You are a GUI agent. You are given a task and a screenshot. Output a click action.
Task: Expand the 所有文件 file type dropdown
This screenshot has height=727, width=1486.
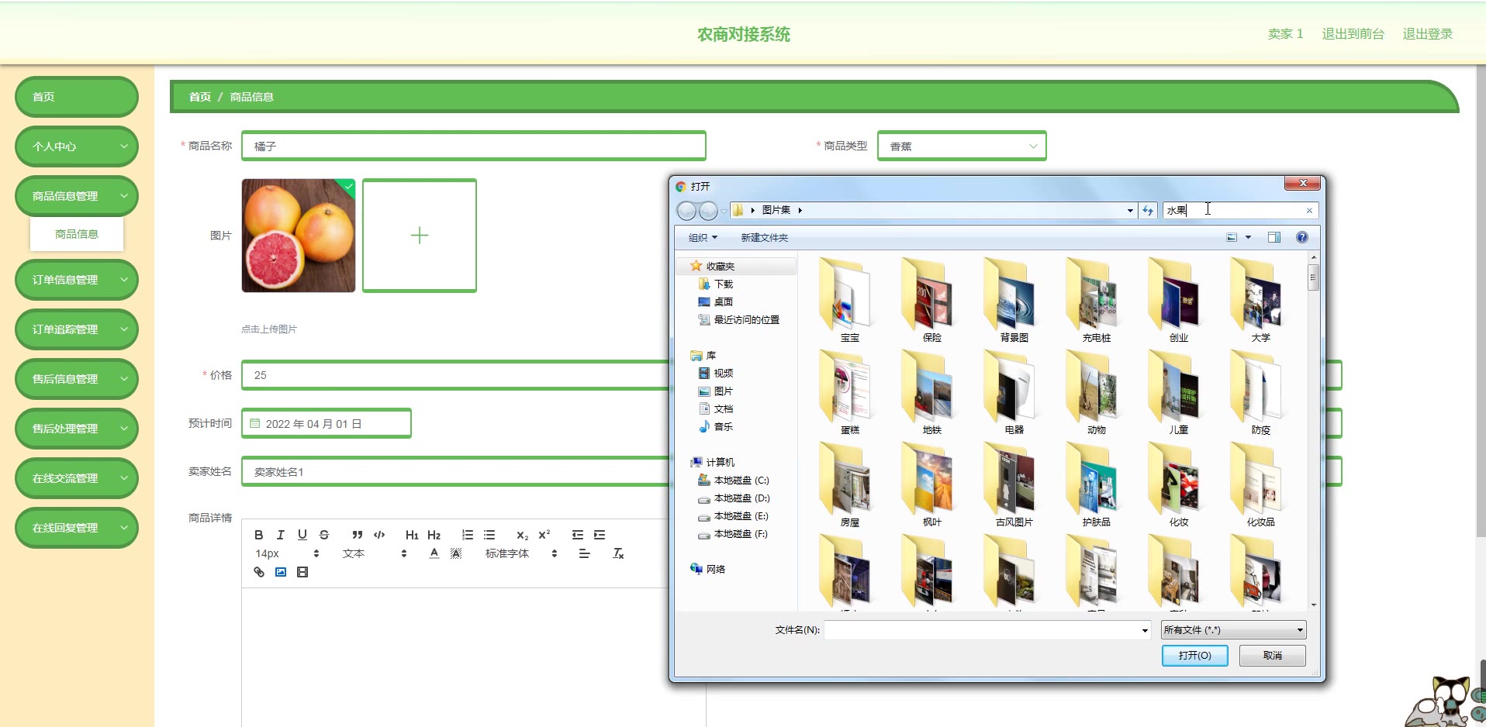pos(1233,630)
